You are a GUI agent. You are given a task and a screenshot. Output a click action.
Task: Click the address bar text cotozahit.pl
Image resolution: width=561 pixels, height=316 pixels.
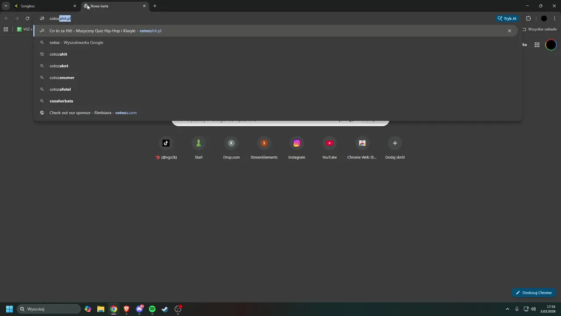60,18
